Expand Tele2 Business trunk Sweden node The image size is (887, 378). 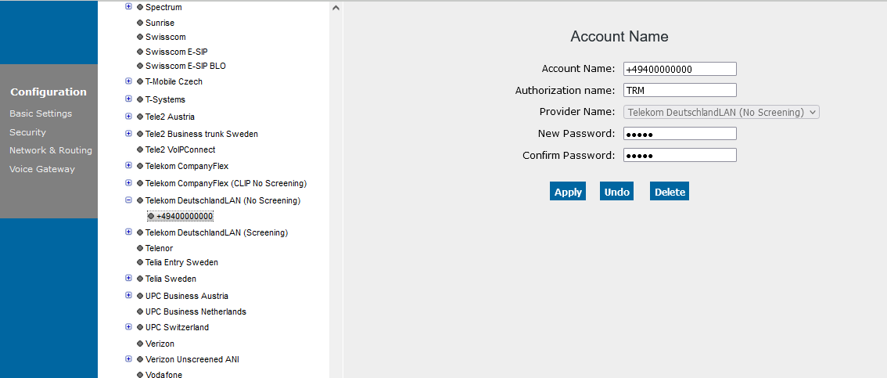point(128,134)
